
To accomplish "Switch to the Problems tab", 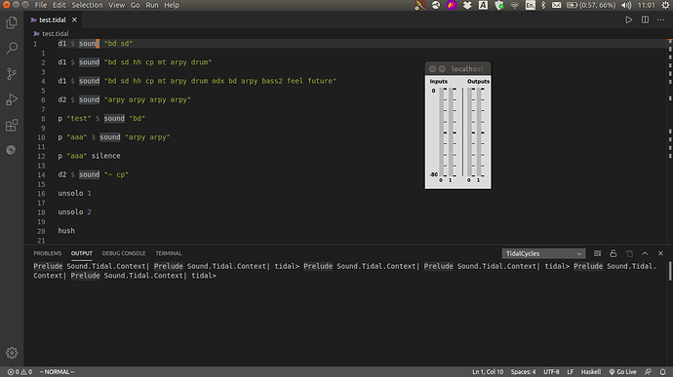I will tap(47, 253).
